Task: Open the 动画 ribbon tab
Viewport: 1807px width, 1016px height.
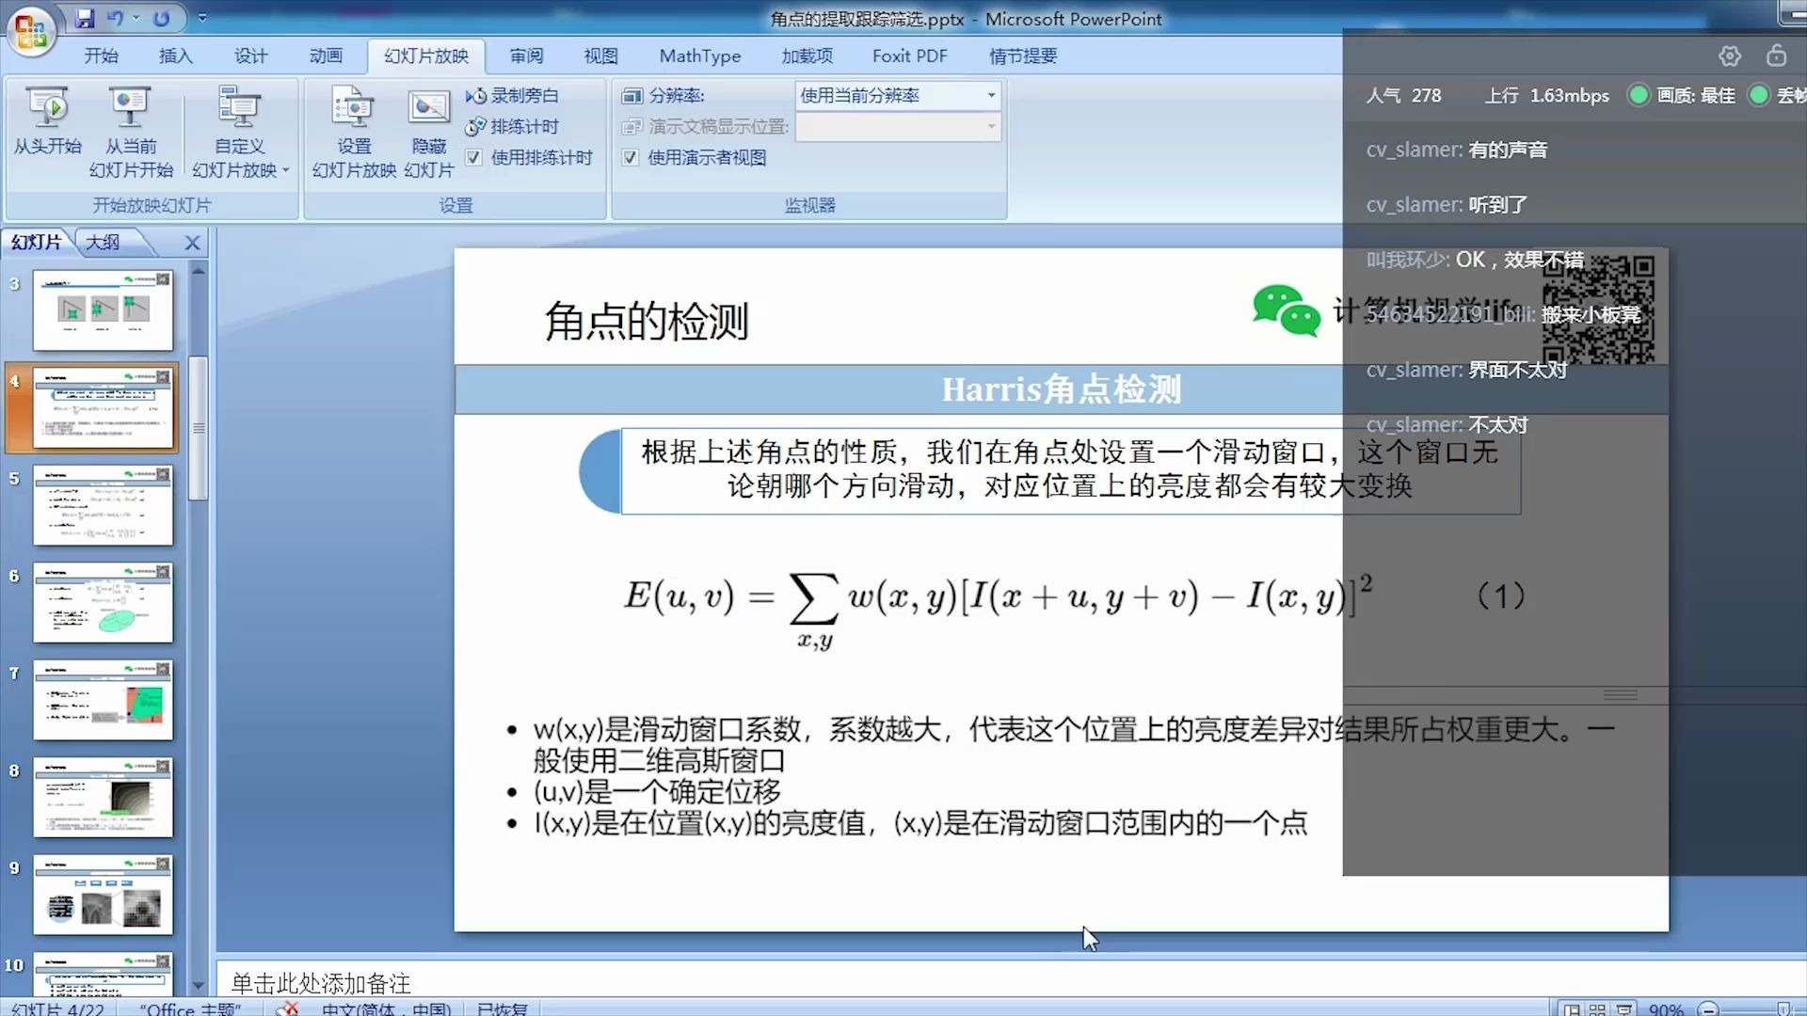Action: point(327,56)
